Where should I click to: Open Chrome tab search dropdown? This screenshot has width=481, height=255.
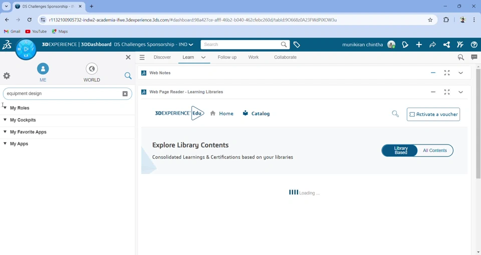(6, 6)
